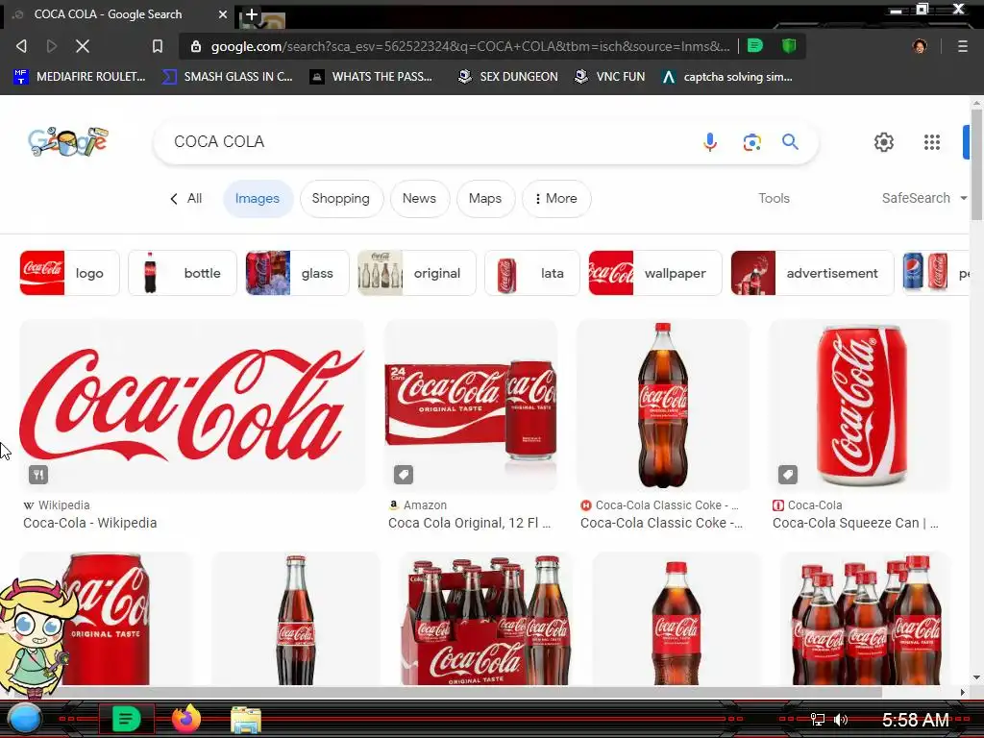Click the bookmark page icon
This screenshot has width=984, height=738.
coord(158,46)
